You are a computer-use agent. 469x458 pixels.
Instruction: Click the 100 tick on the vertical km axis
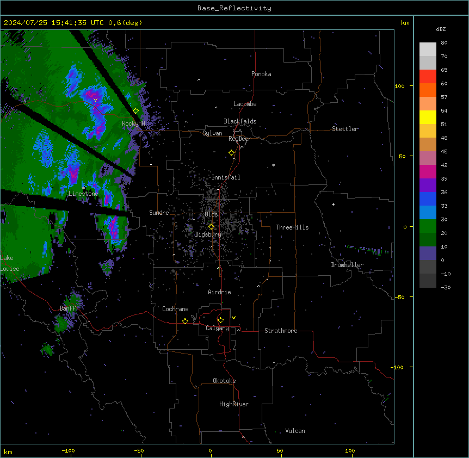[399, 86]
